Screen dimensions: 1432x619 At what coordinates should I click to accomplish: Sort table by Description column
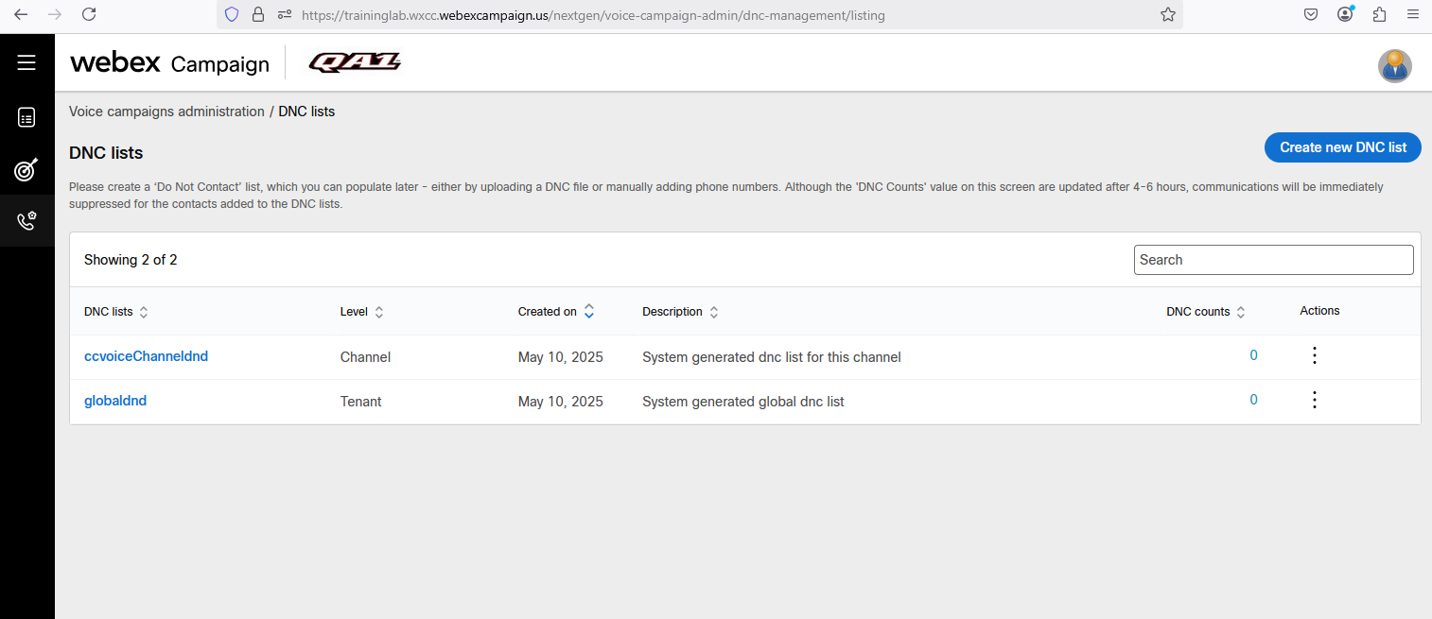714,312
